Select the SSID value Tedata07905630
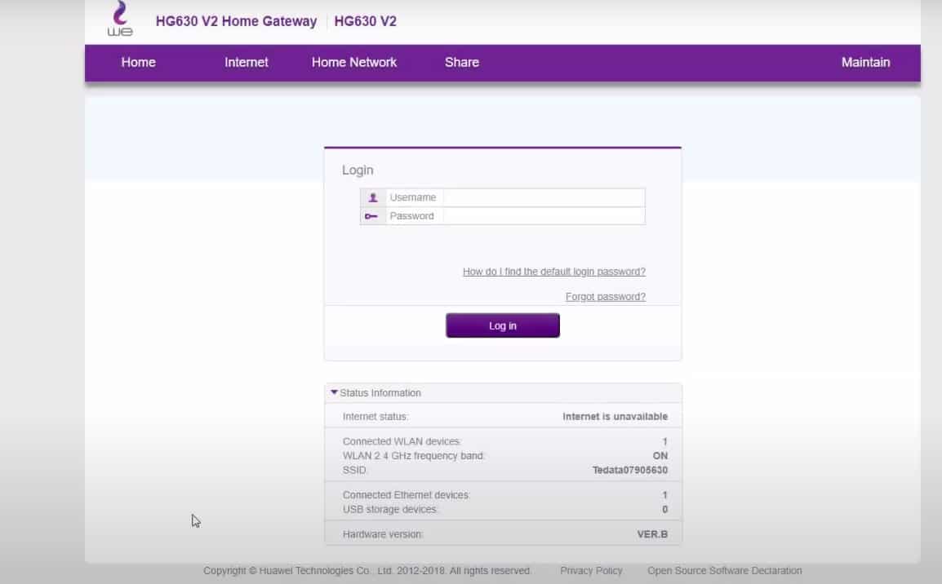The width and height of the screenshot is (942, 584). click(629, 471)
